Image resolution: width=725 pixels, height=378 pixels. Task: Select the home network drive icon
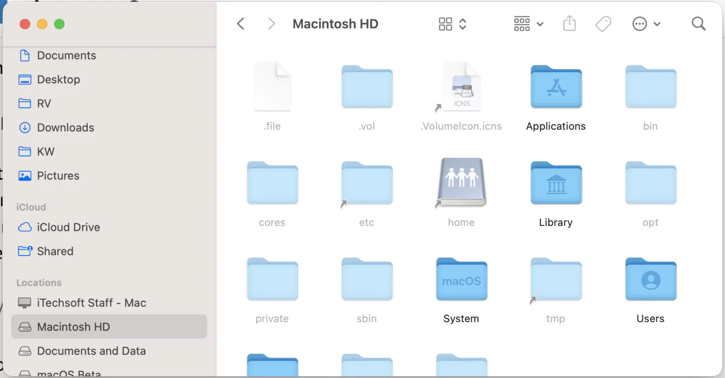(x=462, y=182)
